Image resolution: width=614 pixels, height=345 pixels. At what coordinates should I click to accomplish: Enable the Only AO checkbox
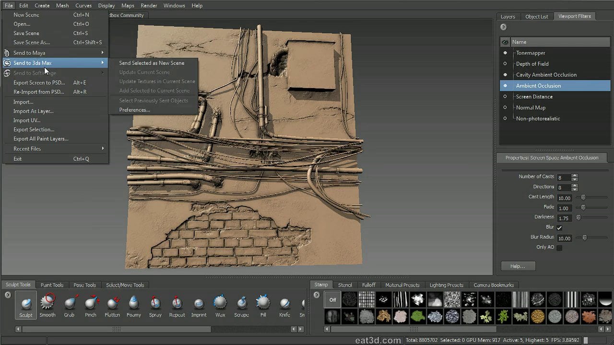559,247
